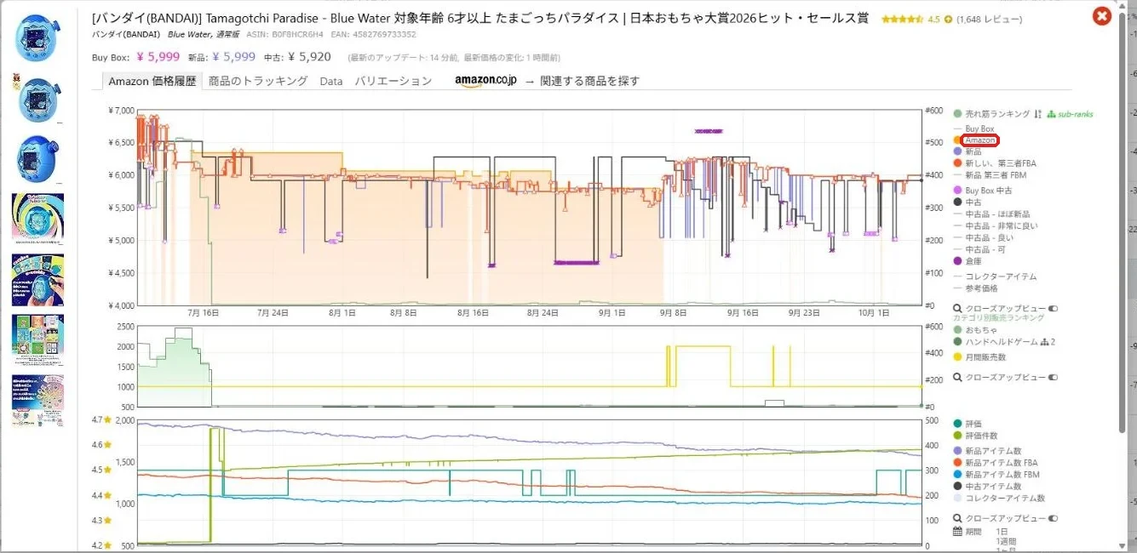Set the period to 1週間
Screen dimensions: 1137x553
point(1006,541)
